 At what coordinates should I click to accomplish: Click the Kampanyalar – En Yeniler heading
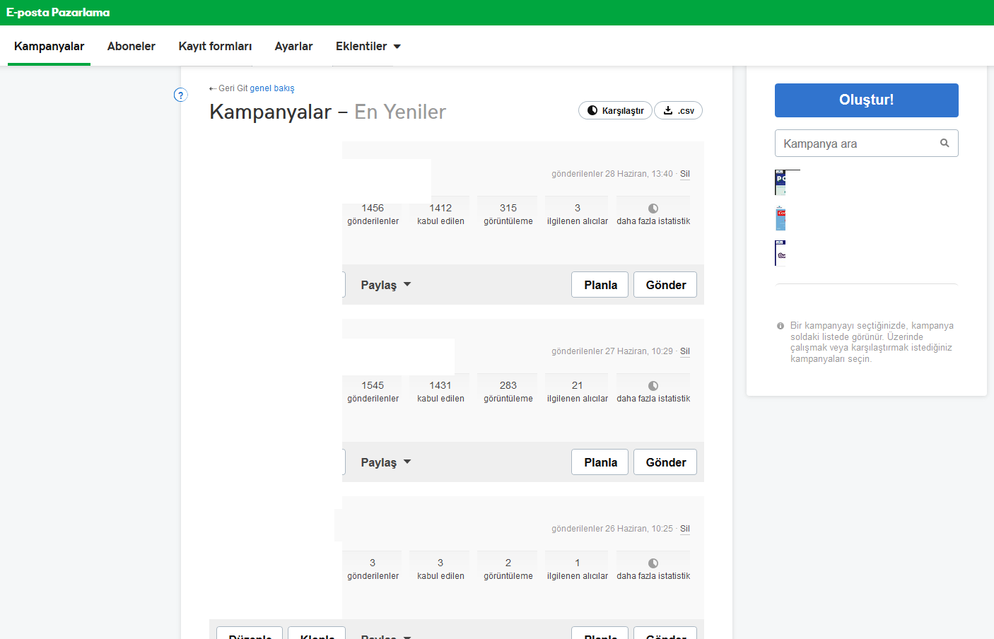point(328,112)
